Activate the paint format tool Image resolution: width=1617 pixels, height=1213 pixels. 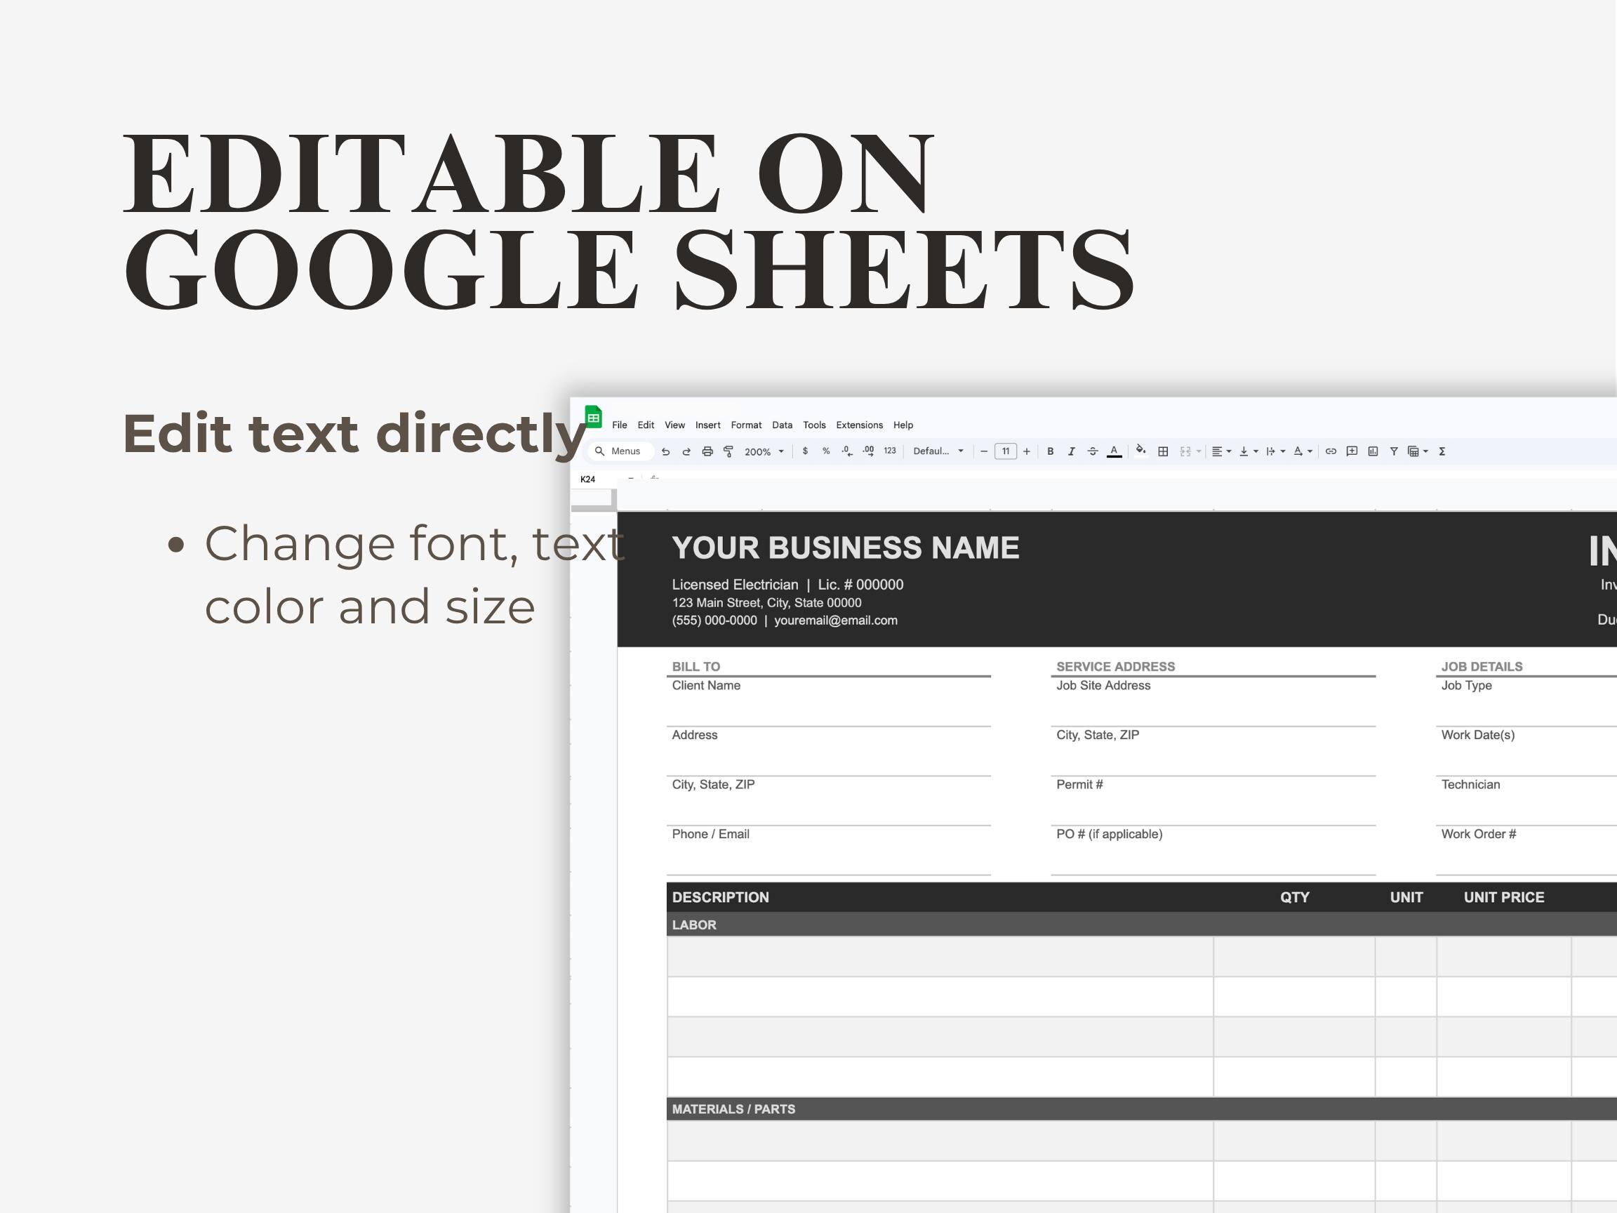pos(728,452)
